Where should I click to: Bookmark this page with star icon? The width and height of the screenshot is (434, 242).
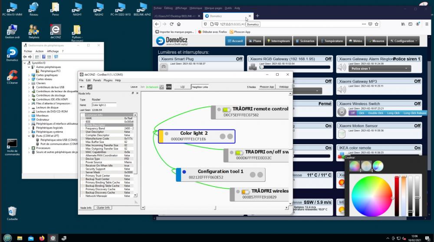click(x=376, y=24)
